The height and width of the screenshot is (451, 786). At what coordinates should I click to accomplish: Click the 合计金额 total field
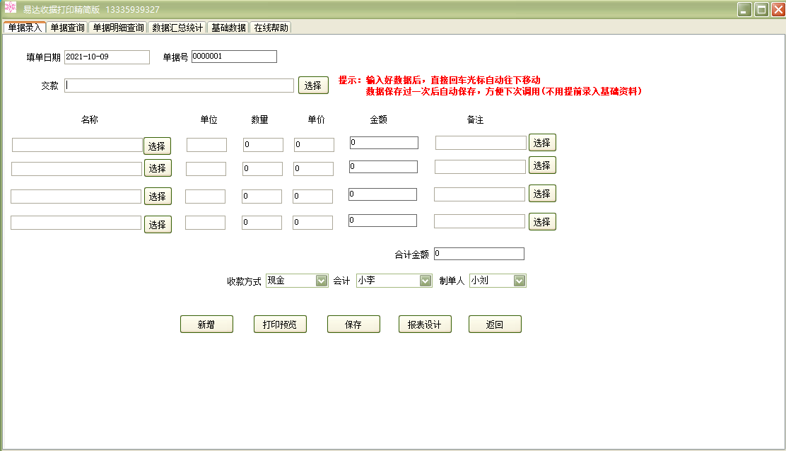click(x=479, y=254)
